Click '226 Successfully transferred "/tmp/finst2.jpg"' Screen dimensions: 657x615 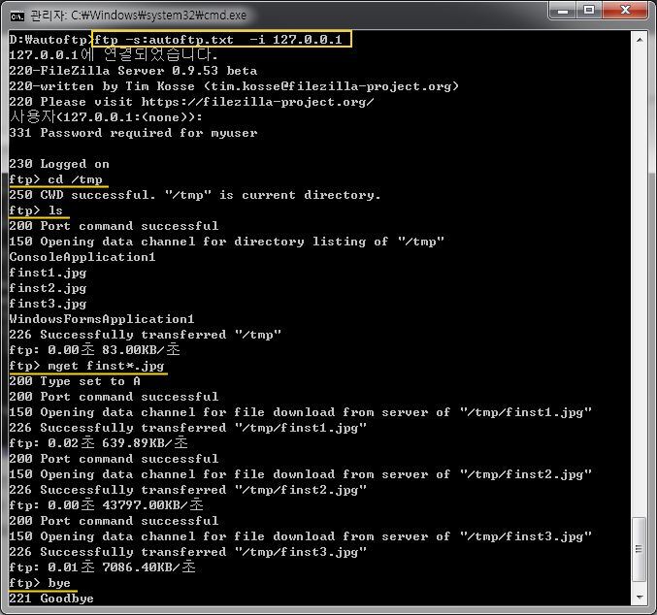pyautogui.click(x=187, y=489)
